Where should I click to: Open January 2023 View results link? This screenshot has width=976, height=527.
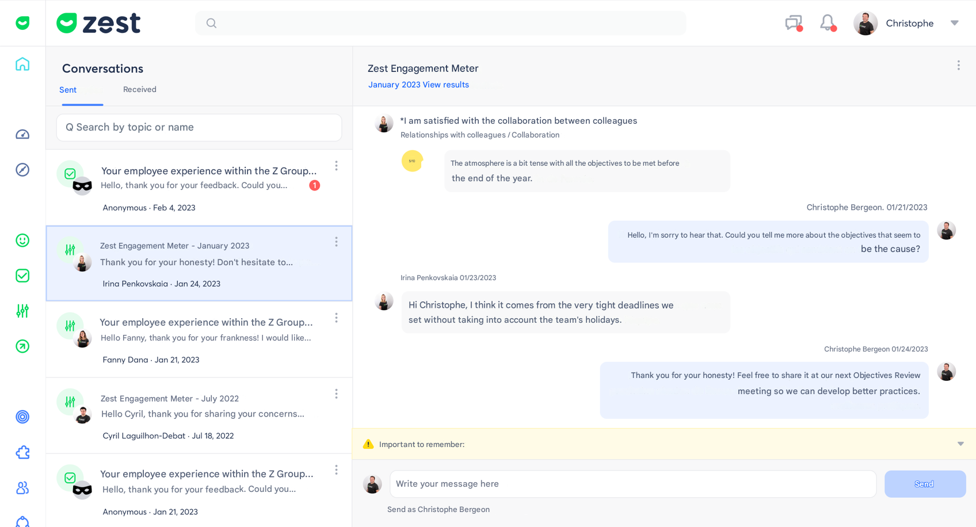418,85
